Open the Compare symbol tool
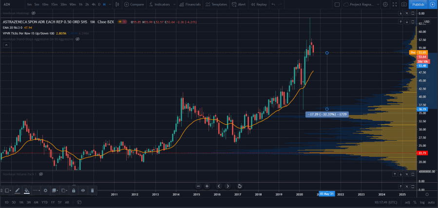 click(x=133, y=4)
